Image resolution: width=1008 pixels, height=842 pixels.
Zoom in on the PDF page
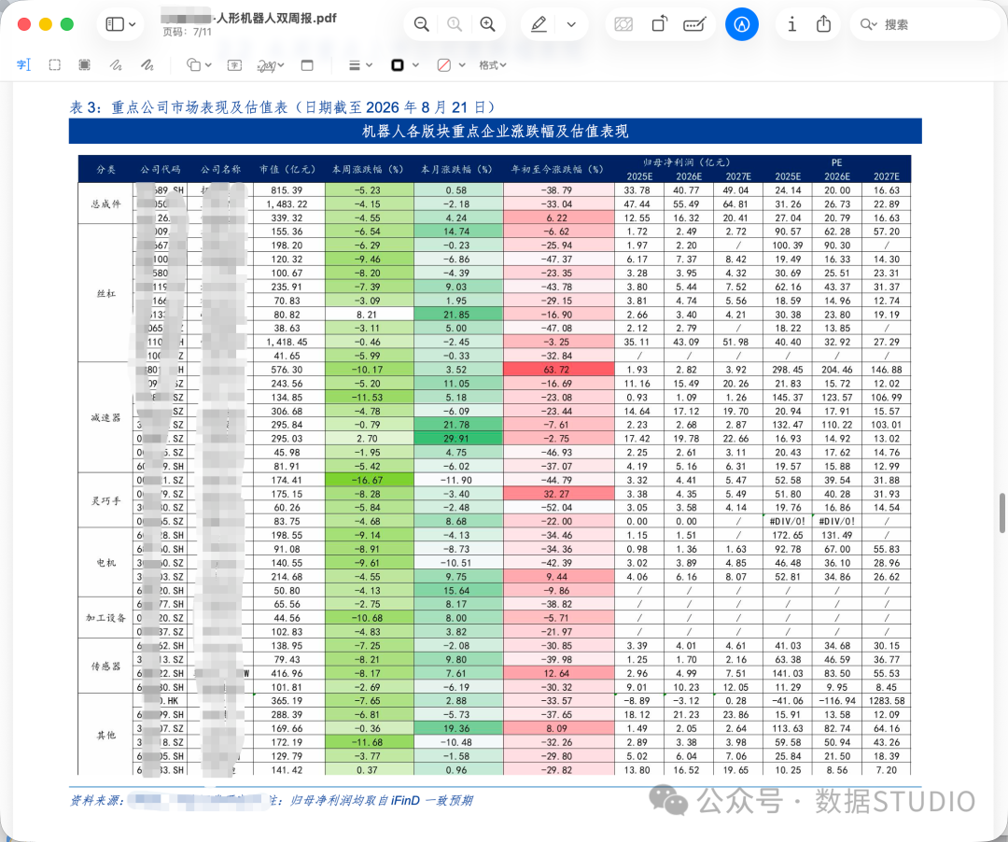coord(488,24)
